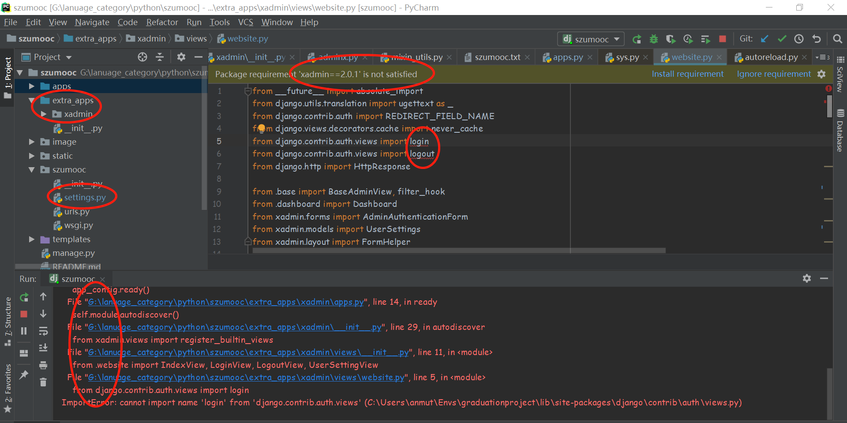Click the error indicator atop editor gutter
Image resolution: width=847 pixels, height=423 pixels.
[x=828, y=89]
